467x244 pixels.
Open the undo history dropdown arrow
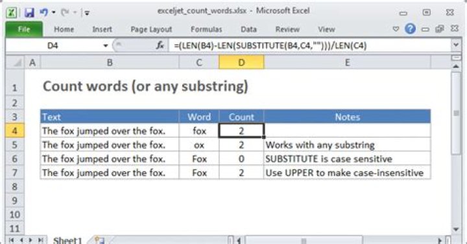(54, 12)
